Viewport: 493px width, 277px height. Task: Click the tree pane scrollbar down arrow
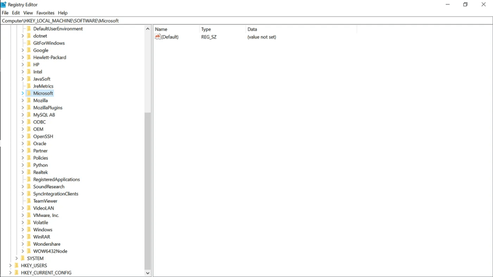pos(148,273)
